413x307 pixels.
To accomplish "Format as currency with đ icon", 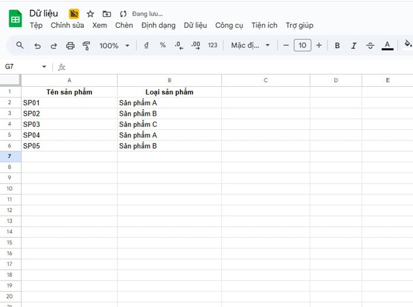I will pyautogui.click(x=146, y=45).
